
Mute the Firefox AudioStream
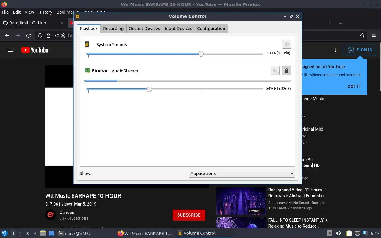click(x=275, y=71)
